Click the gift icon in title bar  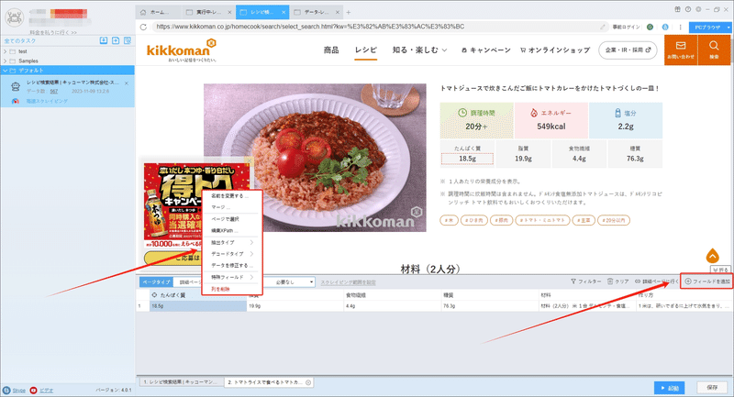pos(677,9)
